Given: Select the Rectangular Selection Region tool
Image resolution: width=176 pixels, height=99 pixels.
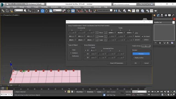Looking at the screenshot, I should tap(34, 11).
